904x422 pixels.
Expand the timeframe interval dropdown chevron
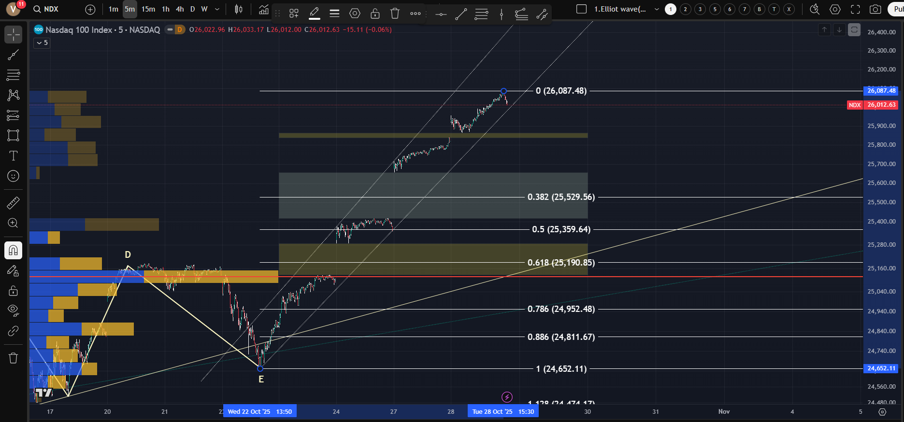click(217, 9)
